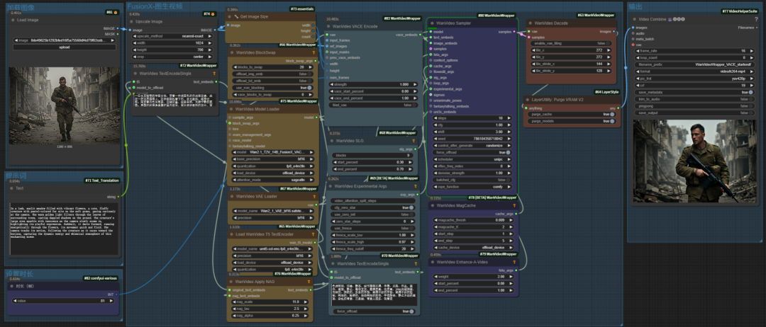Image resolution: width=766 pixels, height=327 pixels.
Task: Click the vae input port on Video Combine
Action: point(633,45)
